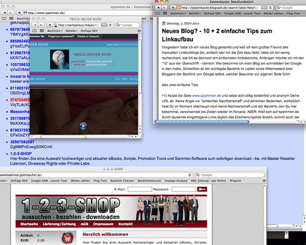Screen dimensions: 306x245
Task: Open AGB in shop navigation
Action: pos(85,224)
